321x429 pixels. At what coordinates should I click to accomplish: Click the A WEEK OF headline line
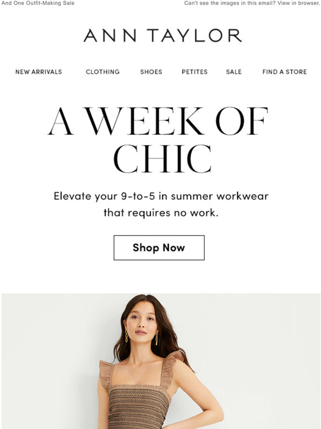(158, 121)
